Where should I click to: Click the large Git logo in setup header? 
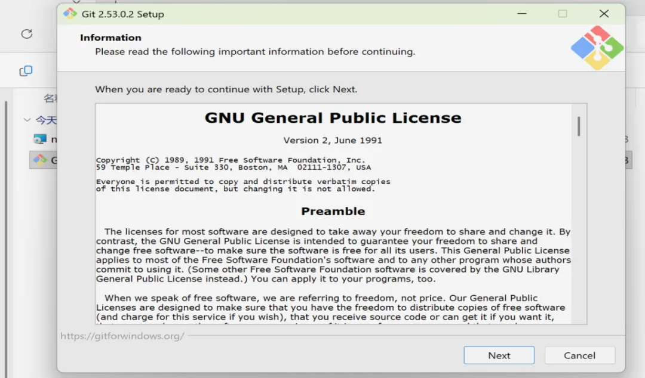(597, 48)
